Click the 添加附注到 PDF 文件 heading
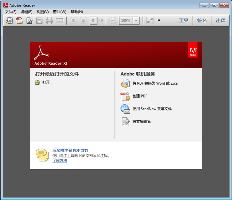 click(x=70, y=151)
